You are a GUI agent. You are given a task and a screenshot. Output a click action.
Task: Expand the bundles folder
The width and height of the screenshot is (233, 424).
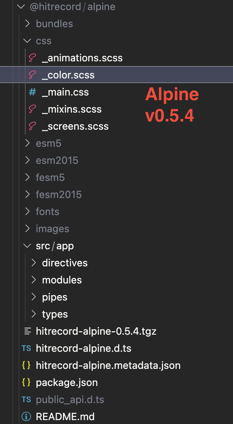[27, 24]
